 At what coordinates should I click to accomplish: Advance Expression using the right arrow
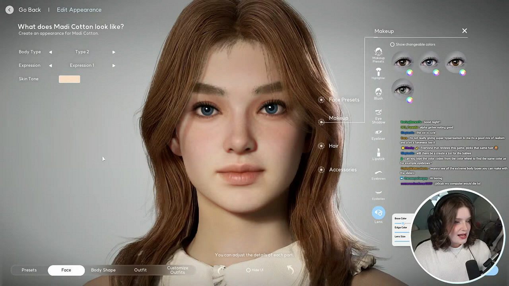(x=114, y=66)
